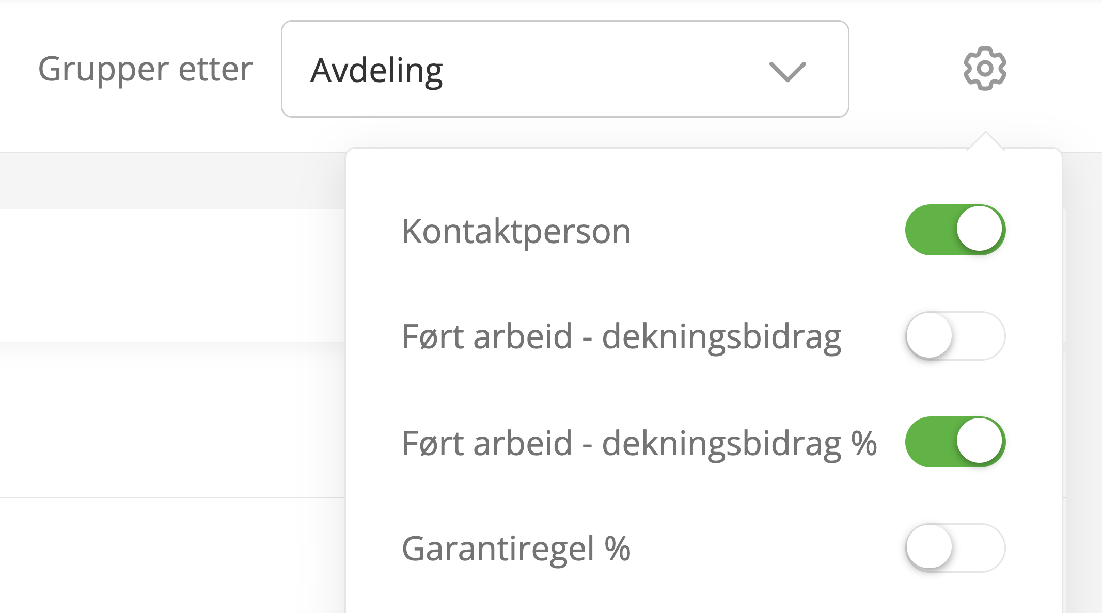Open the Grupper etter combo box
The width and height of the screenshot is (1102, 613).
565,69
